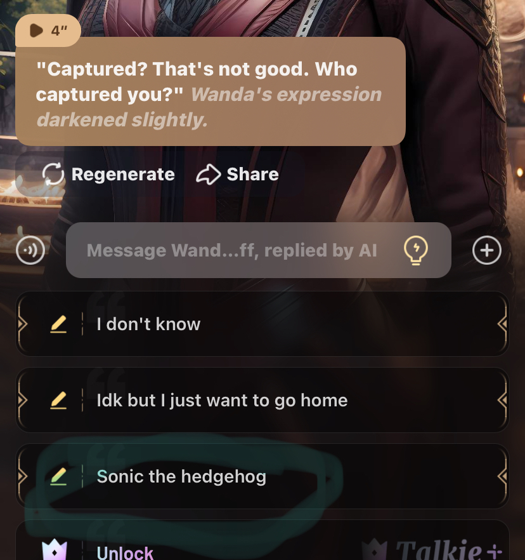Screen dimensions: 525x560
Task: Click the Talkie+ logo
Action: [x=432, y=549]
